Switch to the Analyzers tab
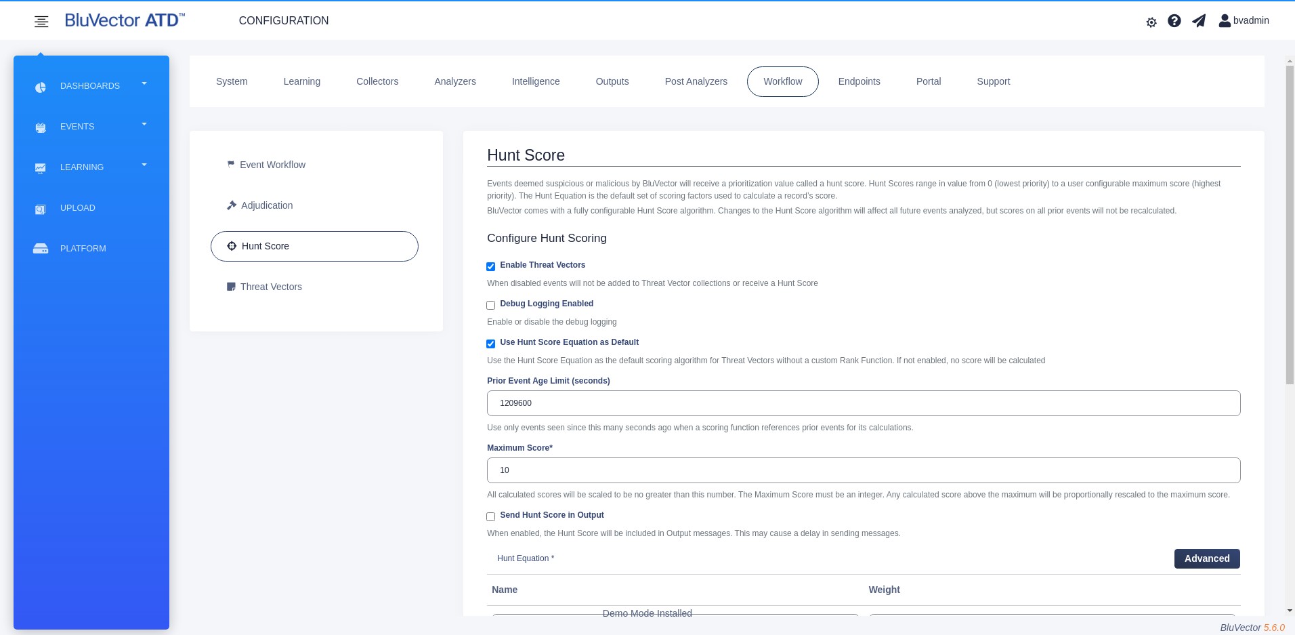 pyautogui.click(x=455, y=81)
